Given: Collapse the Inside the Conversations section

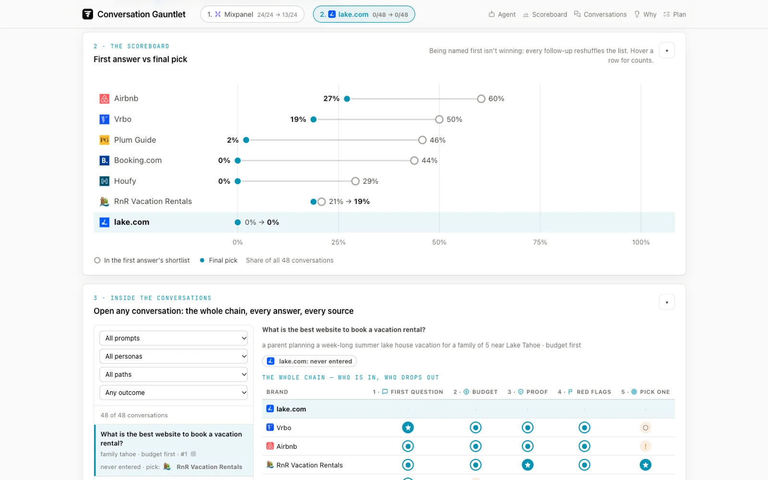Looking at the screenshot, I should 667,302.
